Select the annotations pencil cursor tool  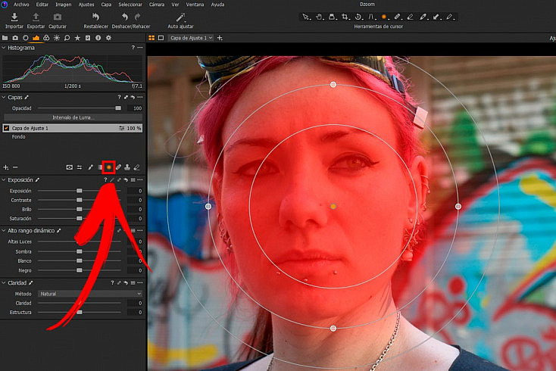[449, 17]
